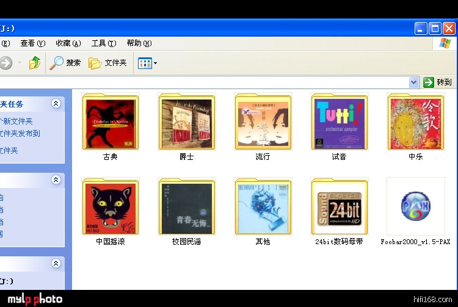458x307 pixels.
Task: Open the 校园民谣 folder
Action: point(186,207)
